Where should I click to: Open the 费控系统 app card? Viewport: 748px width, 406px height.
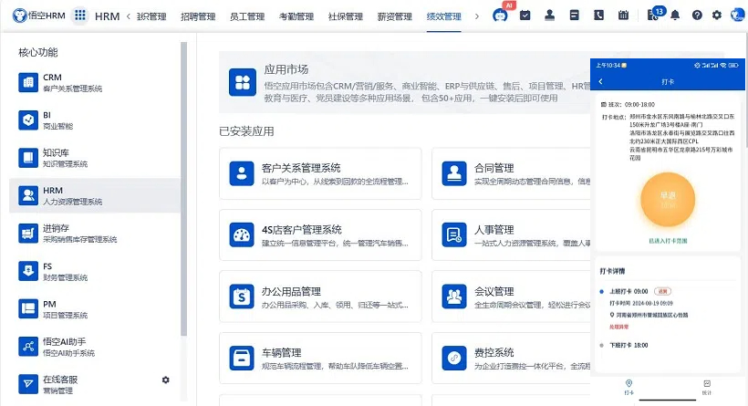pos(511,358)
